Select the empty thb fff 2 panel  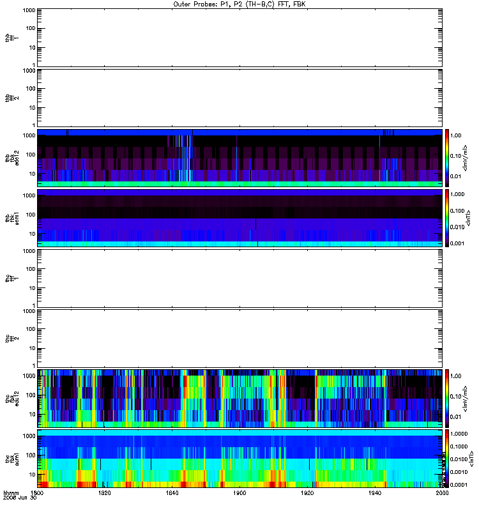(x=240, y=98)
